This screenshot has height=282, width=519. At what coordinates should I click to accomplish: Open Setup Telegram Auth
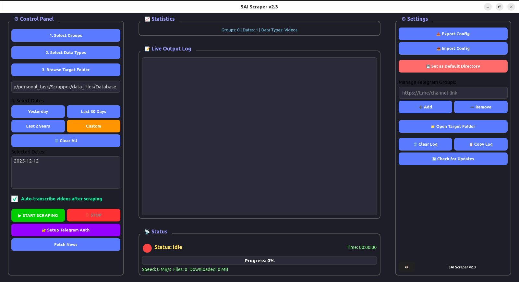(x=66, y=230)
